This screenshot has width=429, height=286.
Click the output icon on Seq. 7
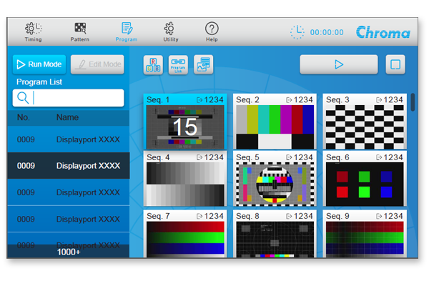click(x=199, y=216)
